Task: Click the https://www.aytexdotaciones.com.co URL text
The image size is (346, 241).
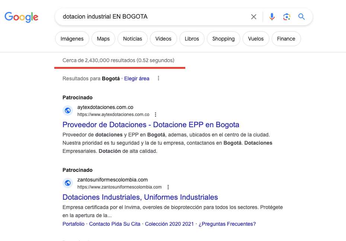Action: coord(113,115)
